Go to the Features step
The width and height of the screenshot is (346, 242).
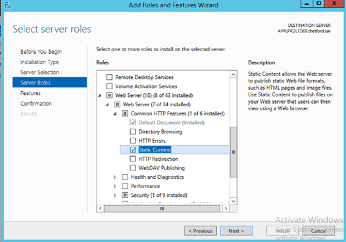click(x=30, y=93)
